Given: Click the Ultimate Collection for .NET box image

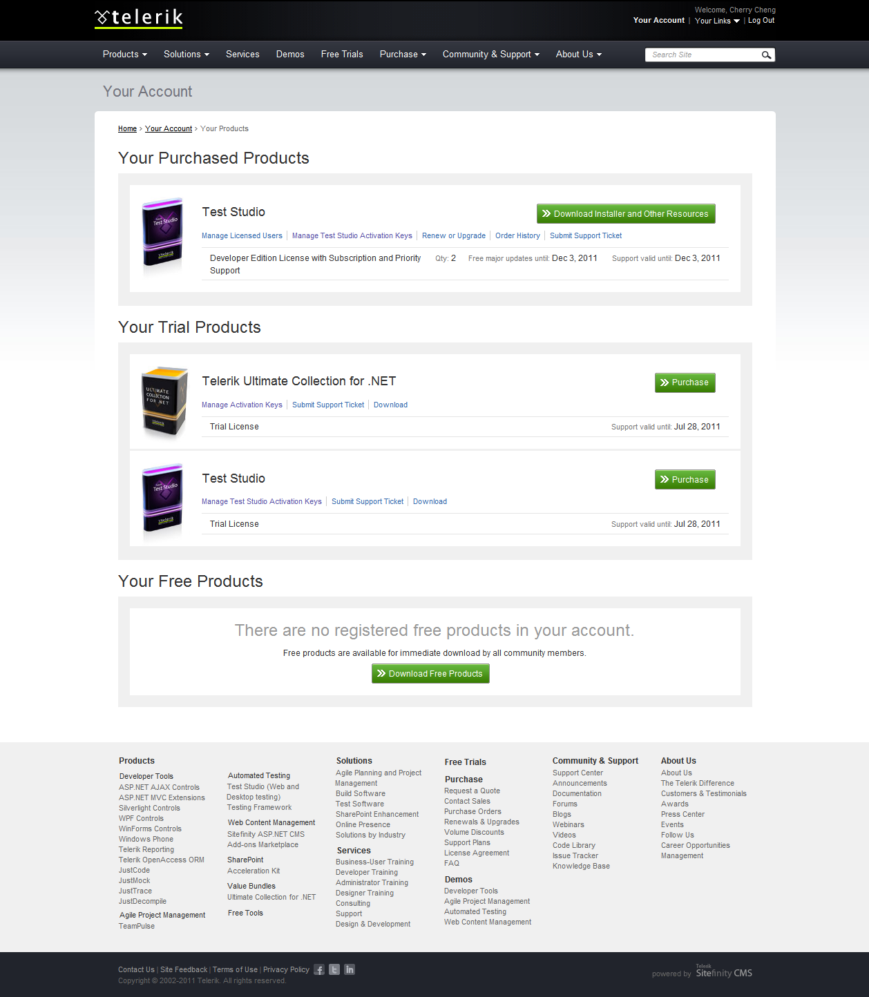Looking at the screenshot, I should coord(164,402).
